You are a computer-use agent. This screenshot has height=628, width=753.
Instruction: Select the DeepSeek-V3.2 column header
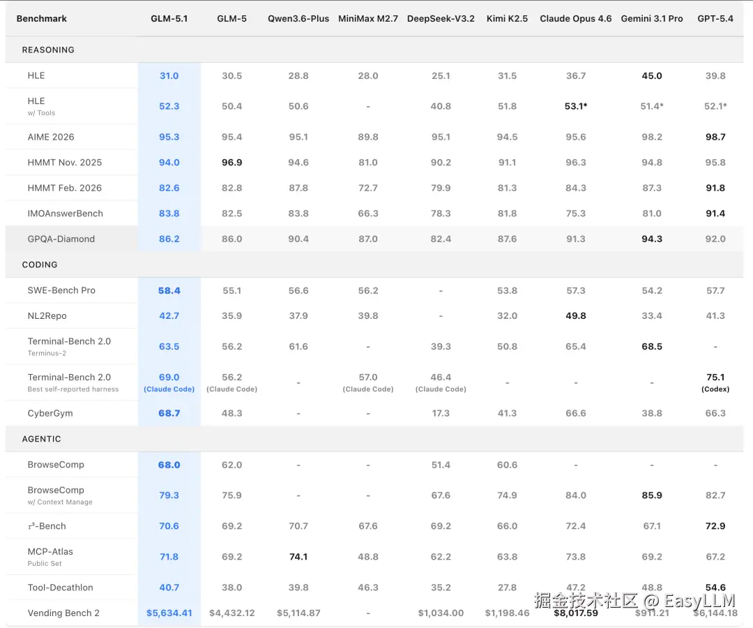[441, 19]
